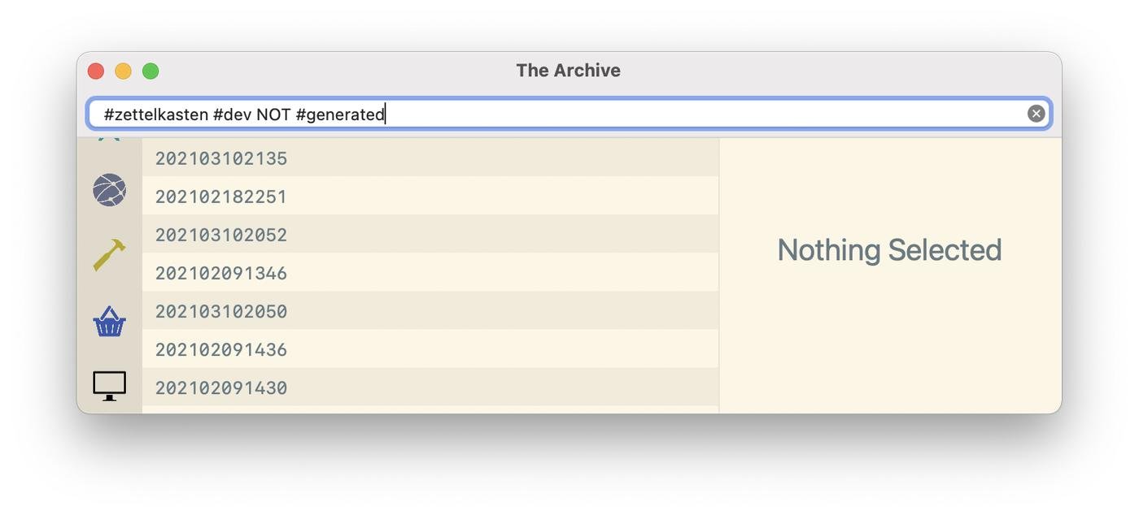Click the computer monitor sidebar icon

click(109, 385)
